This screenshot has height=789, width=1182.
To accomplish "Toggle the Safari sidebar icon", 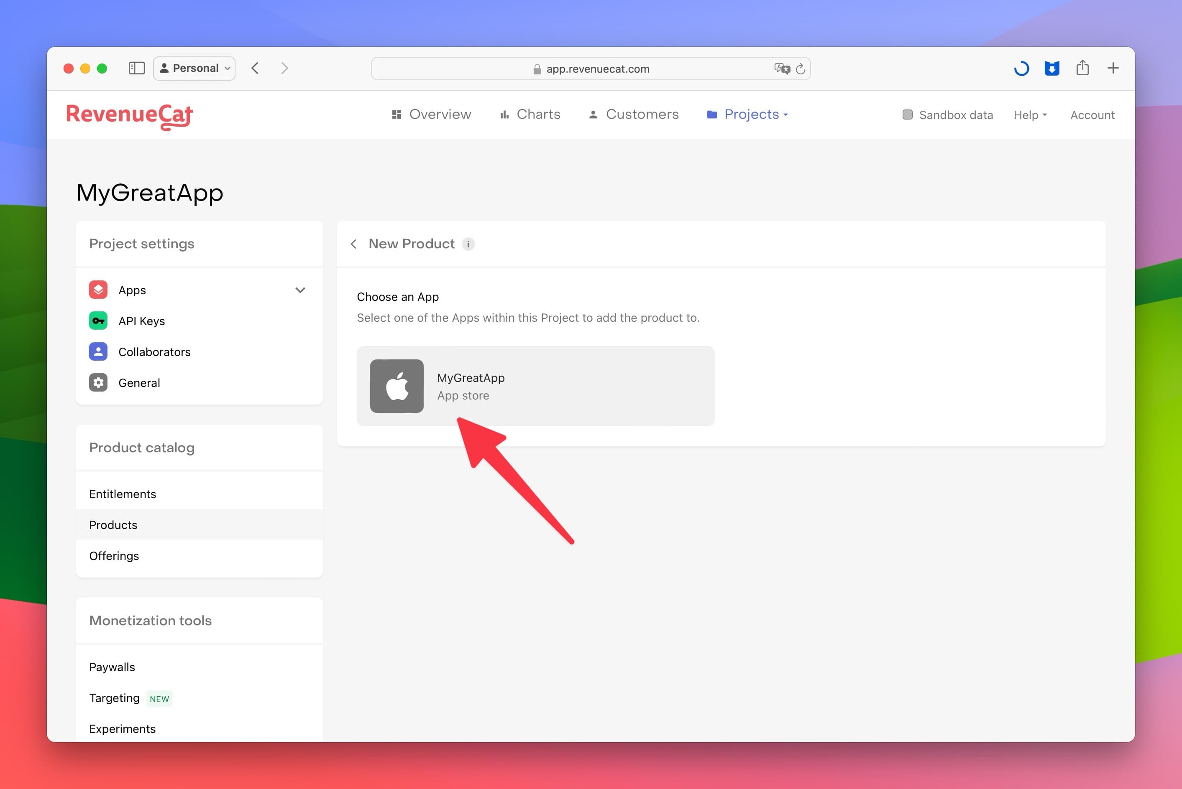I will click(136, 69).
